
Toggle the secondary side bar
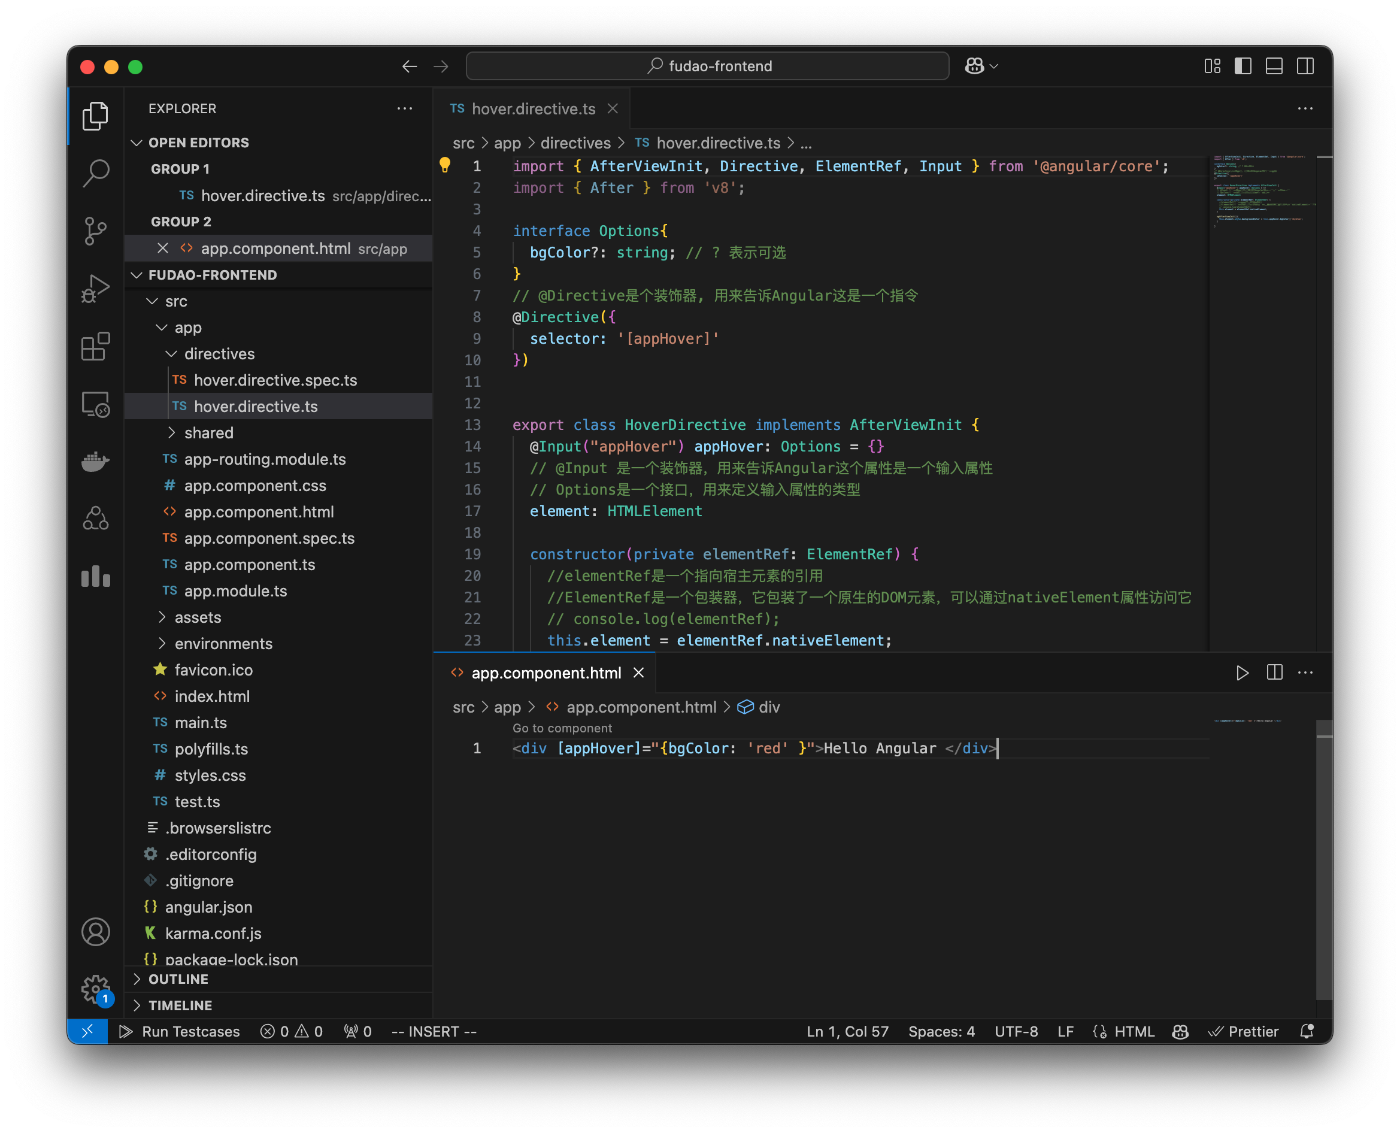[x=1306, y=66]
